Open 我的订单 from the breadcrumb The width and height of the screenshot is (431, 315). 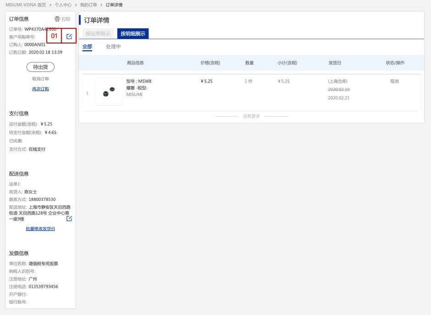pos(88,5)
